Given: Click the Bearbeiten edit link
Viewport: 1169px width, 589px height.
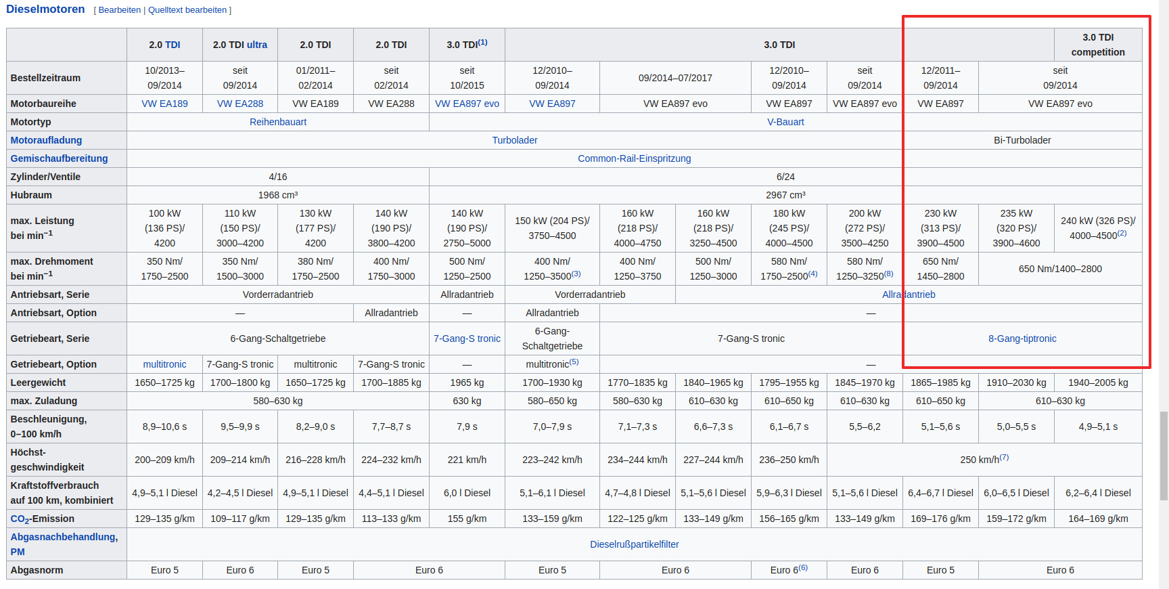Looking at the screenshot, I should [120, 10].
